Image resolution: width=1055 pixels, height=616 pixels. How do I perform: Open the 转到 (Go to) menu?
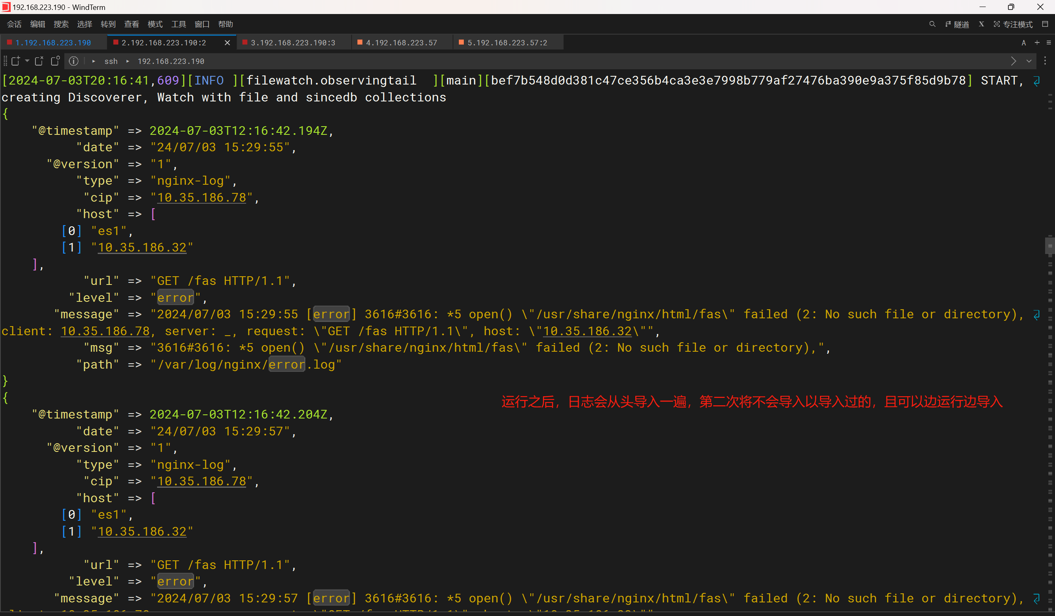click(x=108, y=24)
